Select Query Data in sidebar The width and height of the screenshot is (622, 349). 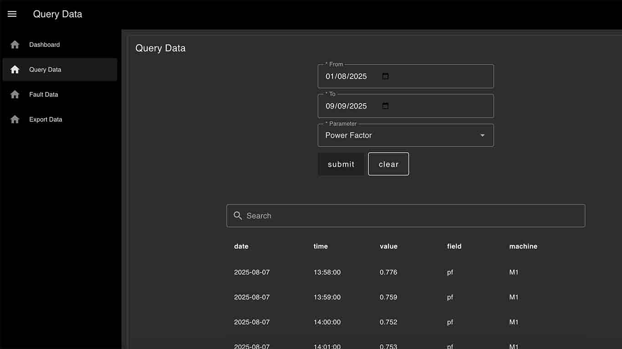60,70
